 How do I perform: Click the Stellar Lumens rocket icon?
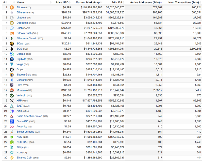point(12,132)
